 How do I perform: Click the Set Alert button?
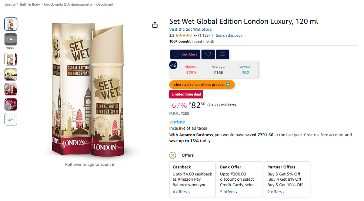click(185, 54)
